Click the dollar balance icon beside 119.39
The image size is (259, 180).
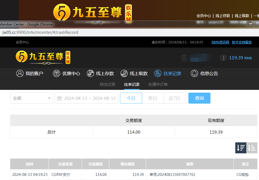[223, 58]
